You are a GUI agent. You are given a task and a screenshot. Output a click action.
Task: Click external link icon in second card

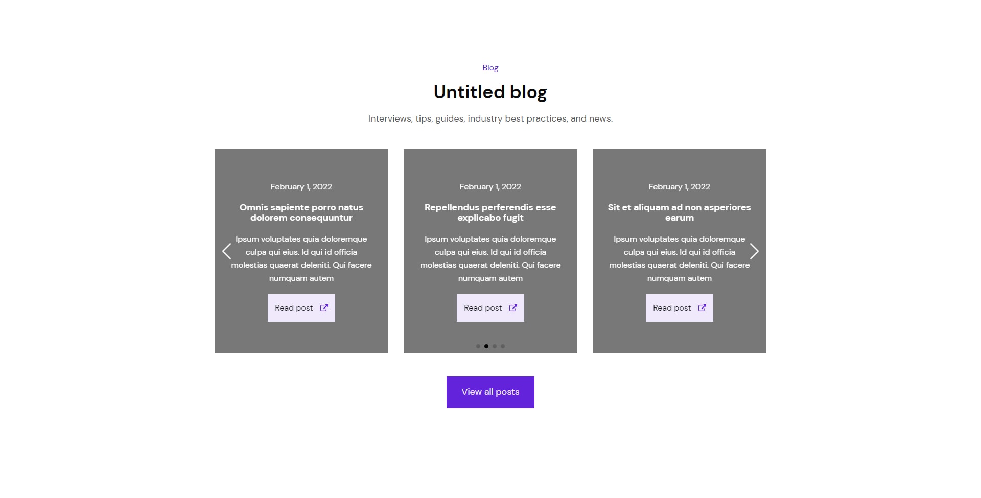pos(513,308)
